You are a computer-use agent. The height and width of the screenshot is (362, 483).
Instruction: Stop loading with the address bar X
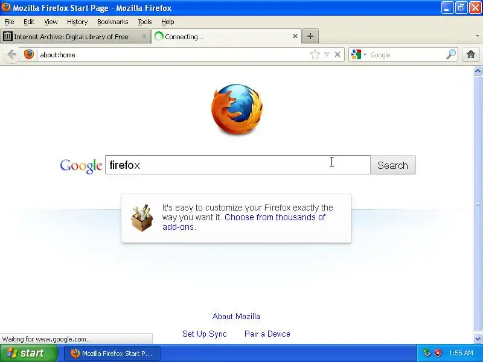click(x=337, y=54)
